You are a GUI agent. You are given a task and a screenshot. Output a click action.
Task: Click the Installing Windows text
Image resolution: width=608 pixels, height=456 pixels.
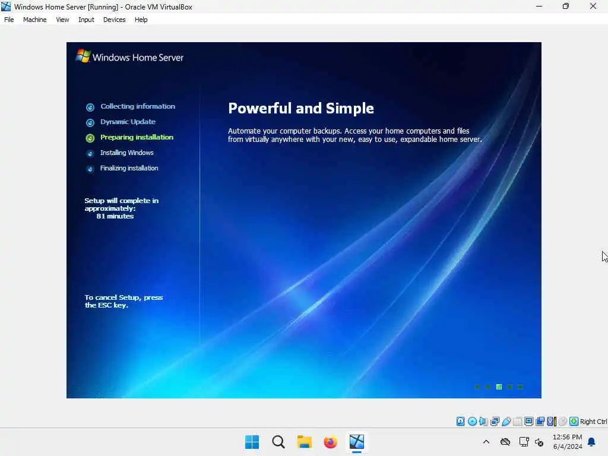(127, 153)
